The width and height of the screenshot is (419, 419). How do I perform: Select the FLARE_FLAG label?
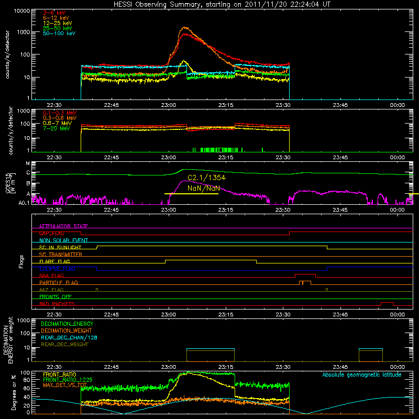54,261
